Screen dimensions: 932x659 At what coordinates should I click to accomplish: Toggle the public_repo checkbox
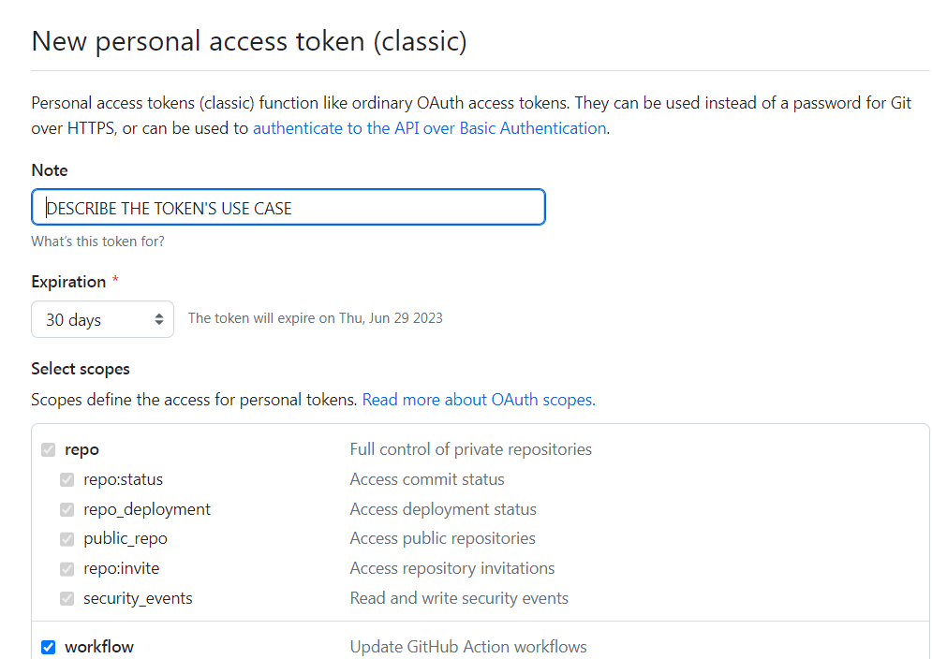click(x=67, y=539)
